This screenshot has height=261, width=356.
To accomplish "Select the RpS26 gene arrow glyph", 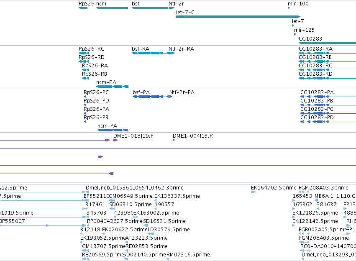I will [83, 8].
